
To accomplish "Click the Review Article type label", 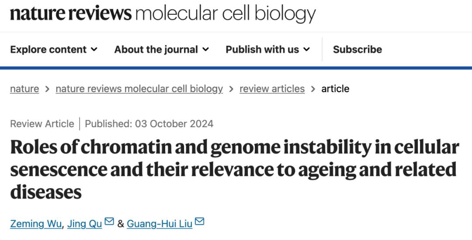I will 42,124.
